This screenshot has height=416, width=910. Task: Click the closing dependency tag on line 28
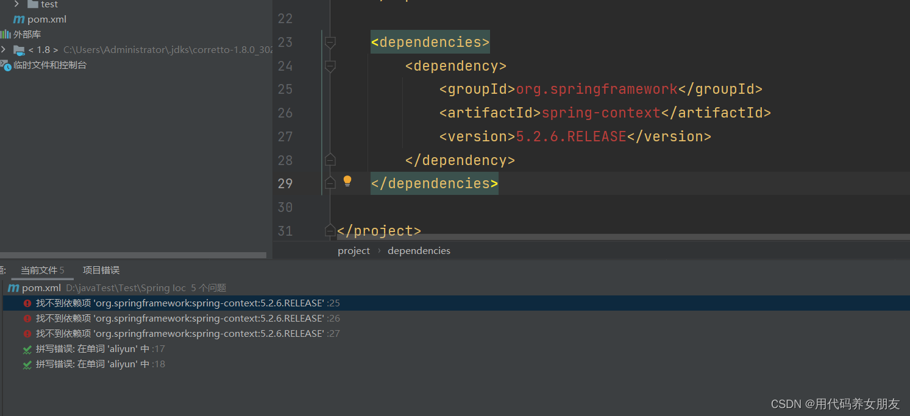point(460,160)
